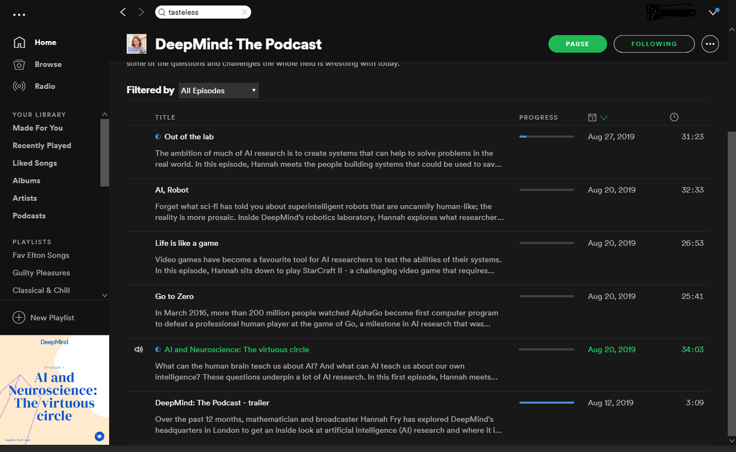Select Home in the sidebar

45,42
